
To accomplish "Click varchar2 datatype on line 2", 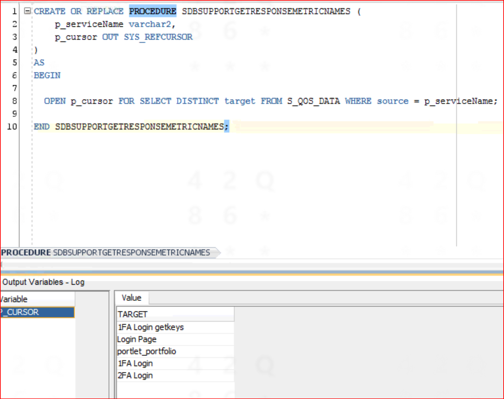I will pyautogui.click(x=150, y=24).
